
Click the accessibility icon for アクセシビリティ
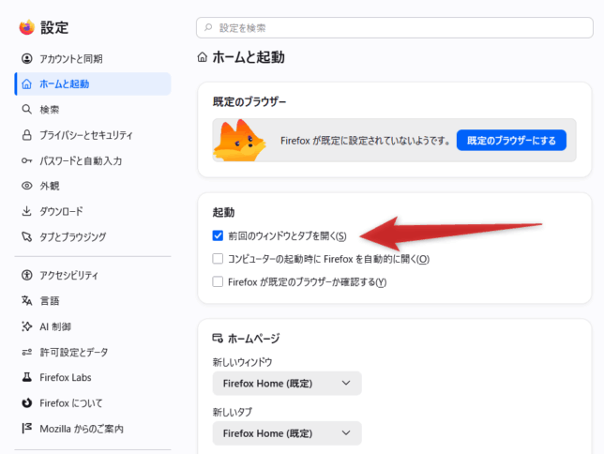(26, 275)
